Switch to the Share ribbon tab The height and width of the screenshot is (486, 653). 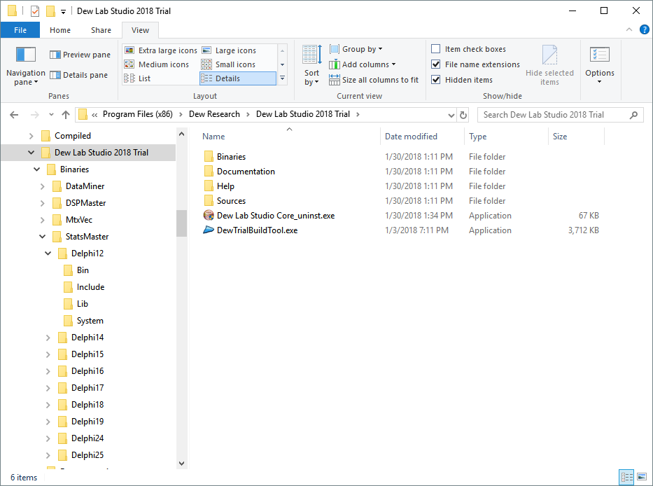coord(101,30)
